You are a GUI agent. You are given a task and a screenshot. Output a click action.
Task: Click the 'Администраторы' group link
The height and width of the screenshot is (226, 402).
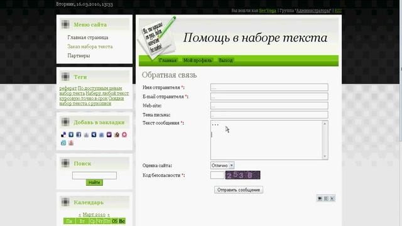pos(313,11)
